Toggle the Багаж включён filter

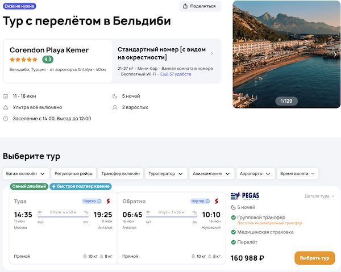pyautogui.click(x=25, y=173)
